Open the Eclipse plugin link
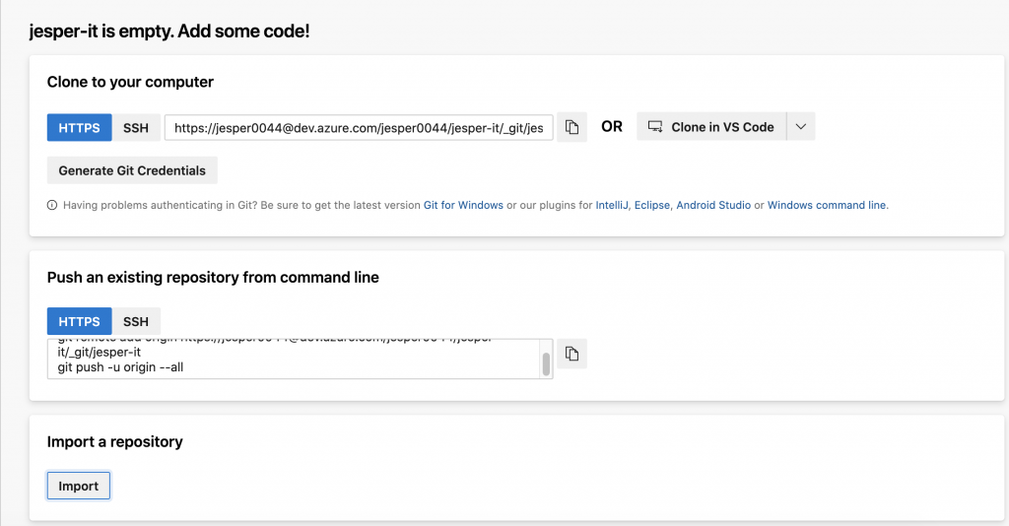Screen dimensions: 1009x526 (x=652, y=205)
